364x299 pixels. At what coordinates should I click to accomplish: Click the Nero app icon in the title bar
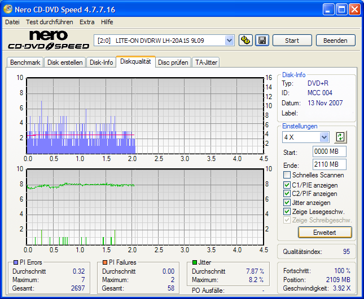[8, 9]
